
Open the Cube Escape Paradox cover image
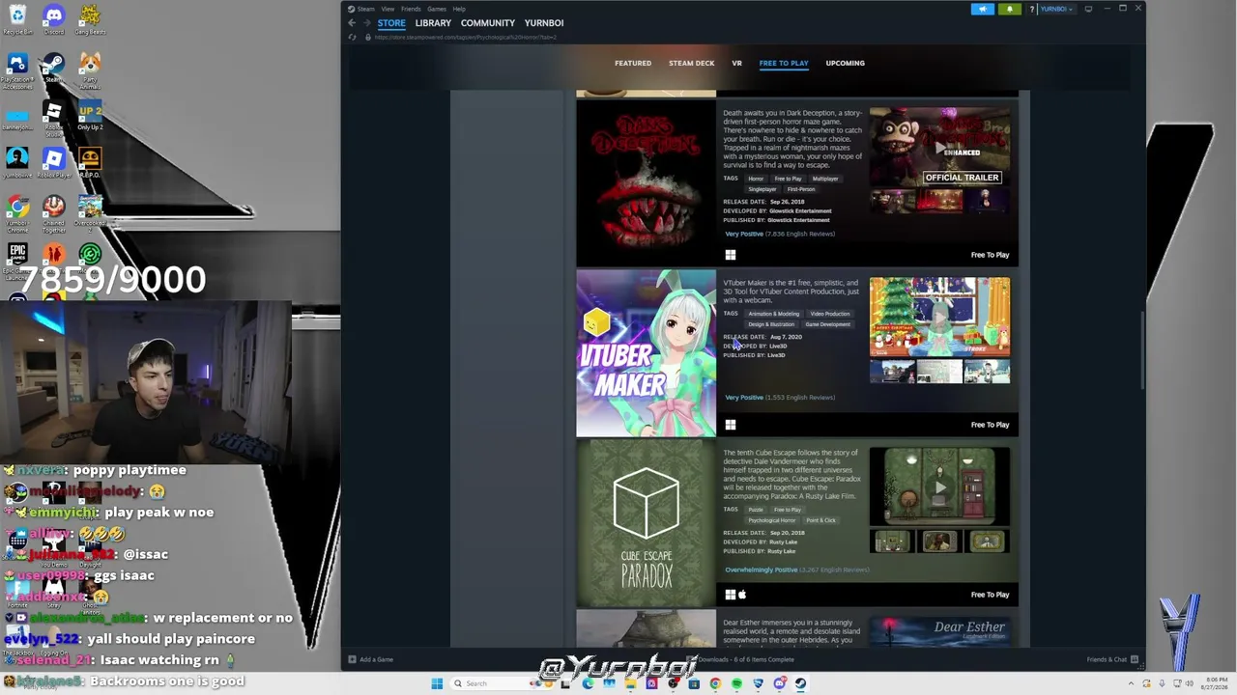(x=647, y=523)
